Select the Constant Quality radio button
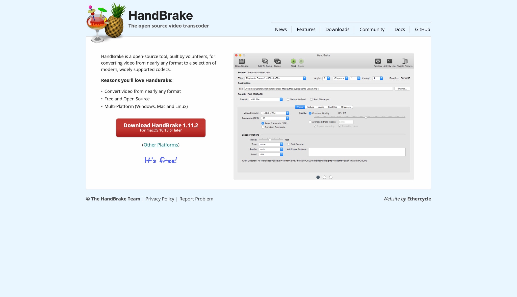This screenshot has width=517, height=297. 310,113
